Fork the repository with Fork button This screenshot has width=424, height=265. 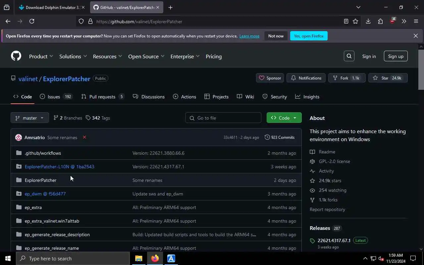(347, 78)
